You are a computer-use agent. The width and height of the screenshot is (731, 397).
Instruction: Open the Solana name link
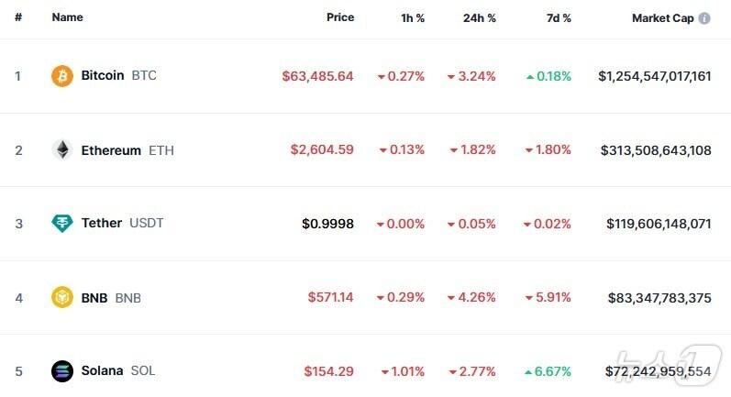click(102, 371)
